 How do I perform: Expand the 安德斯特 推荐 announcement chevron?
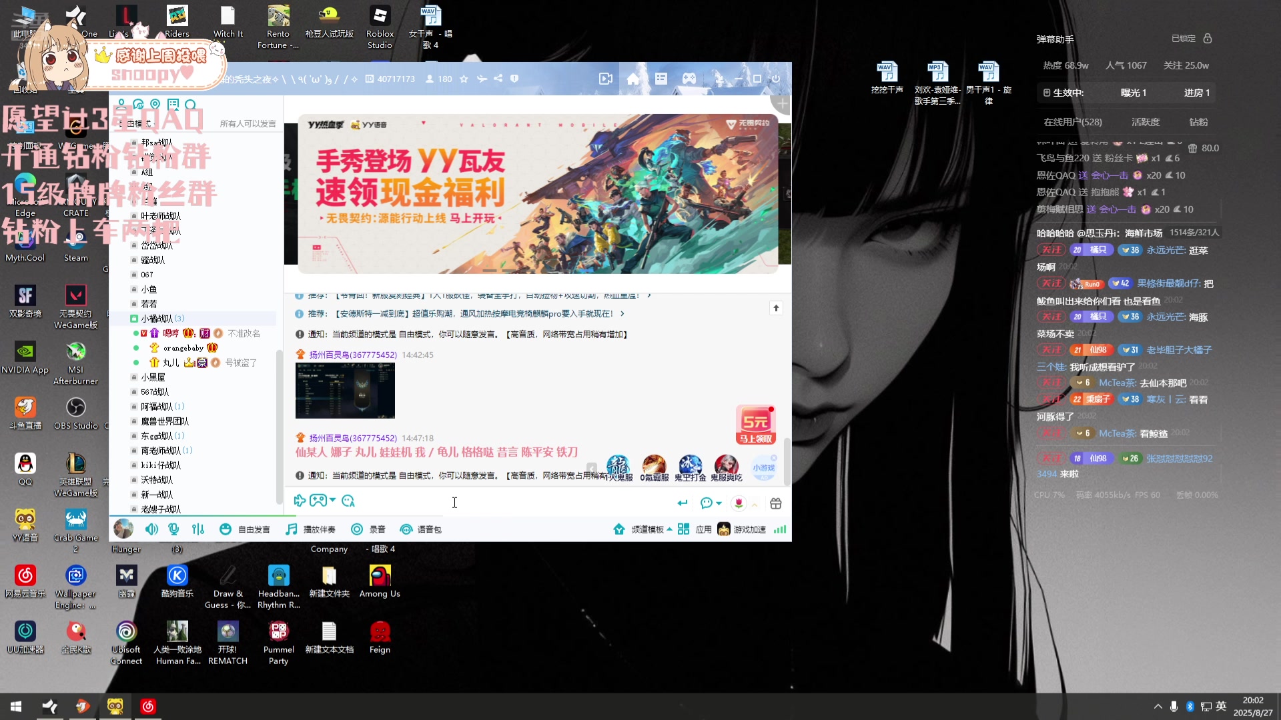point(622,314)
